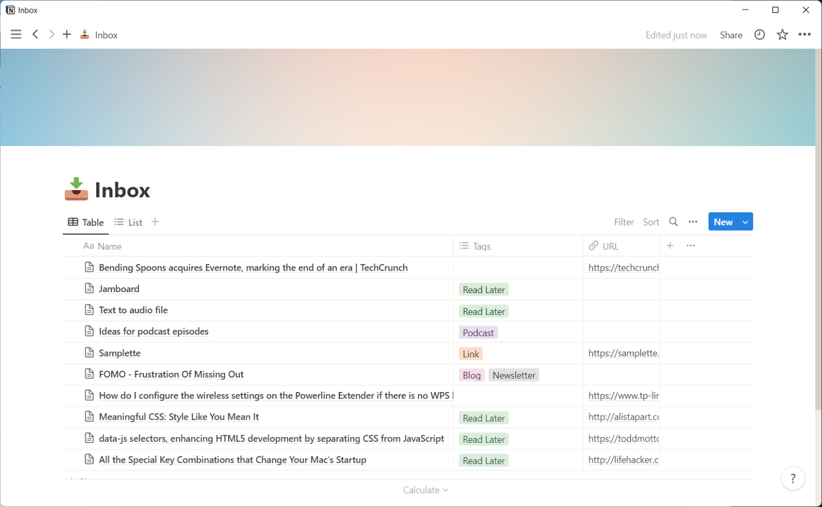Click the page icon beside Meaningful CSS entry
This screenshot has height=507, width=822.
pyautogui.click(x=89, y=417)
